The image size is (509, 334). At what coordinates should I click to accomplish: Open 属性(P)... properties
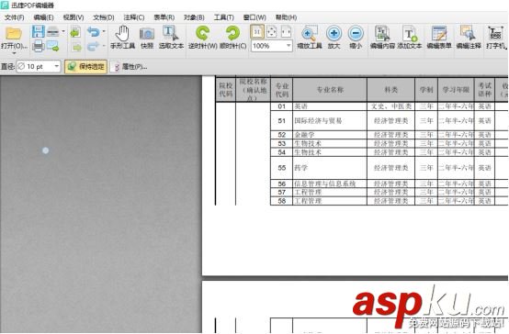130,67
